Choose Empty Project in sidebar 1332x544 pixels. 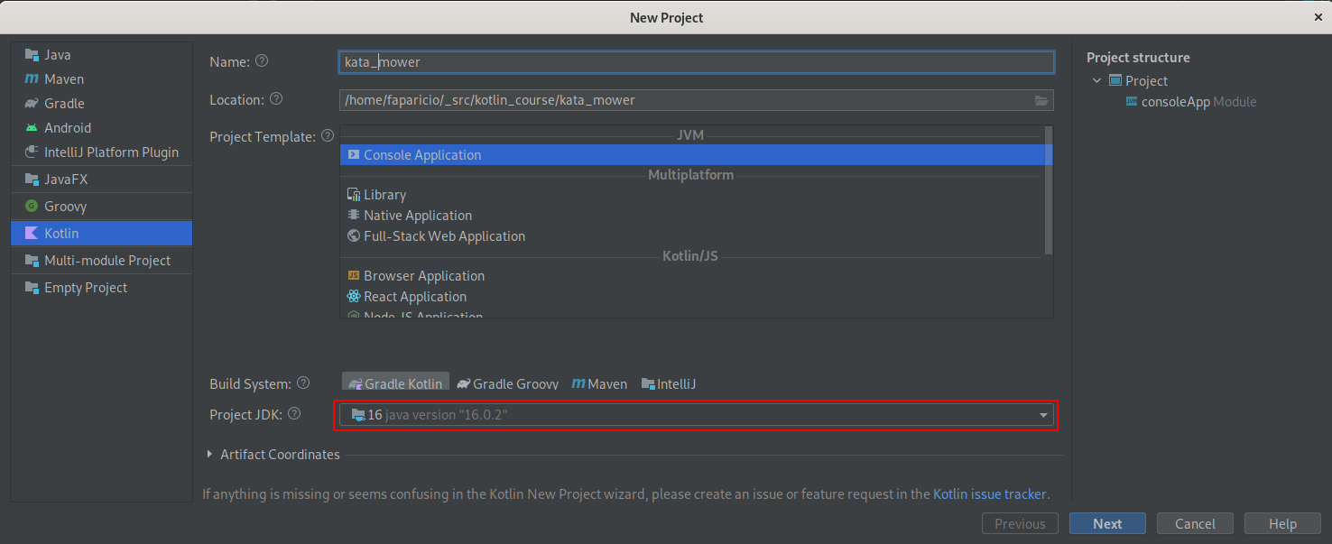[101, 288]
